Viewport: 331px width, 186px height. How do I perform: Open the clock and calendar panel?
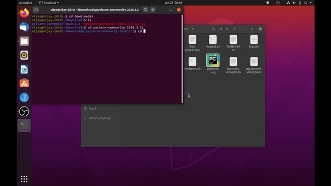173,3
